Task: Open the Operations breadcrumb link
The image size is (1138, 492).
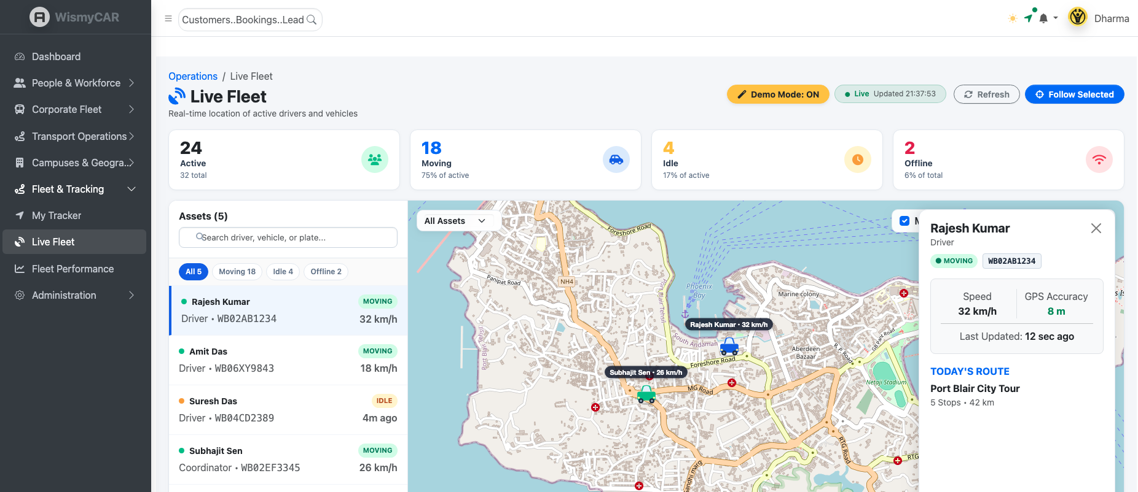Action: pos(193,76)
